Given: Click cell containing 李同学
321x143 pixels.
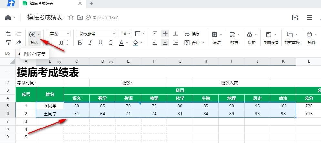Looking at the screenshot, I should (x=50, y=106).
